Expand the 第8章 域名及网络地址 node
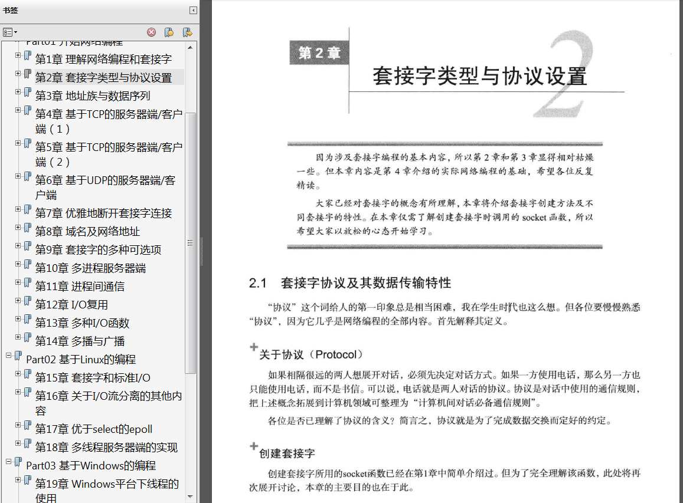 point(18,228)
